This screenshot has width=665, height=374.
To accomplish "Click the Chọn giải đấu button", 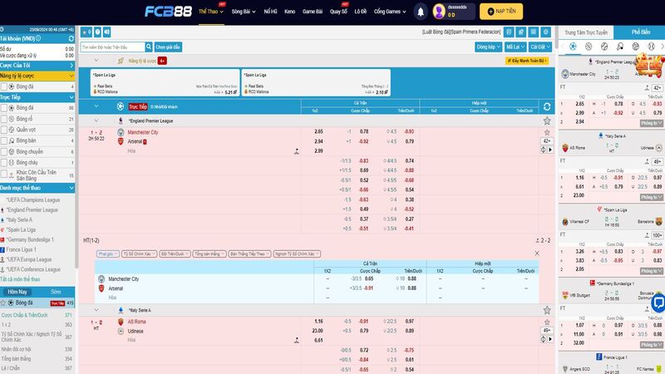I will pyautogui.click(x=168, y=47).
